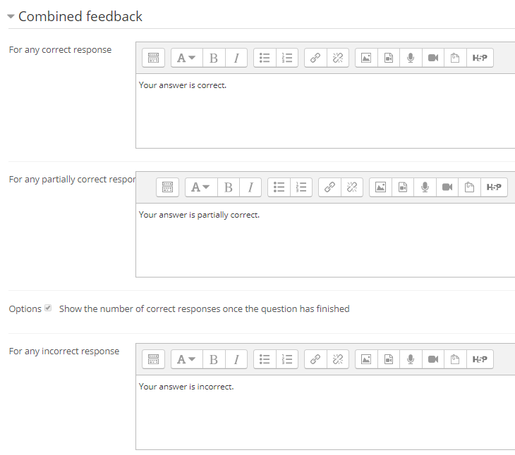Click the 'Your answer is partially correct.' text area
515x455 pixels.
coord(325,240)
